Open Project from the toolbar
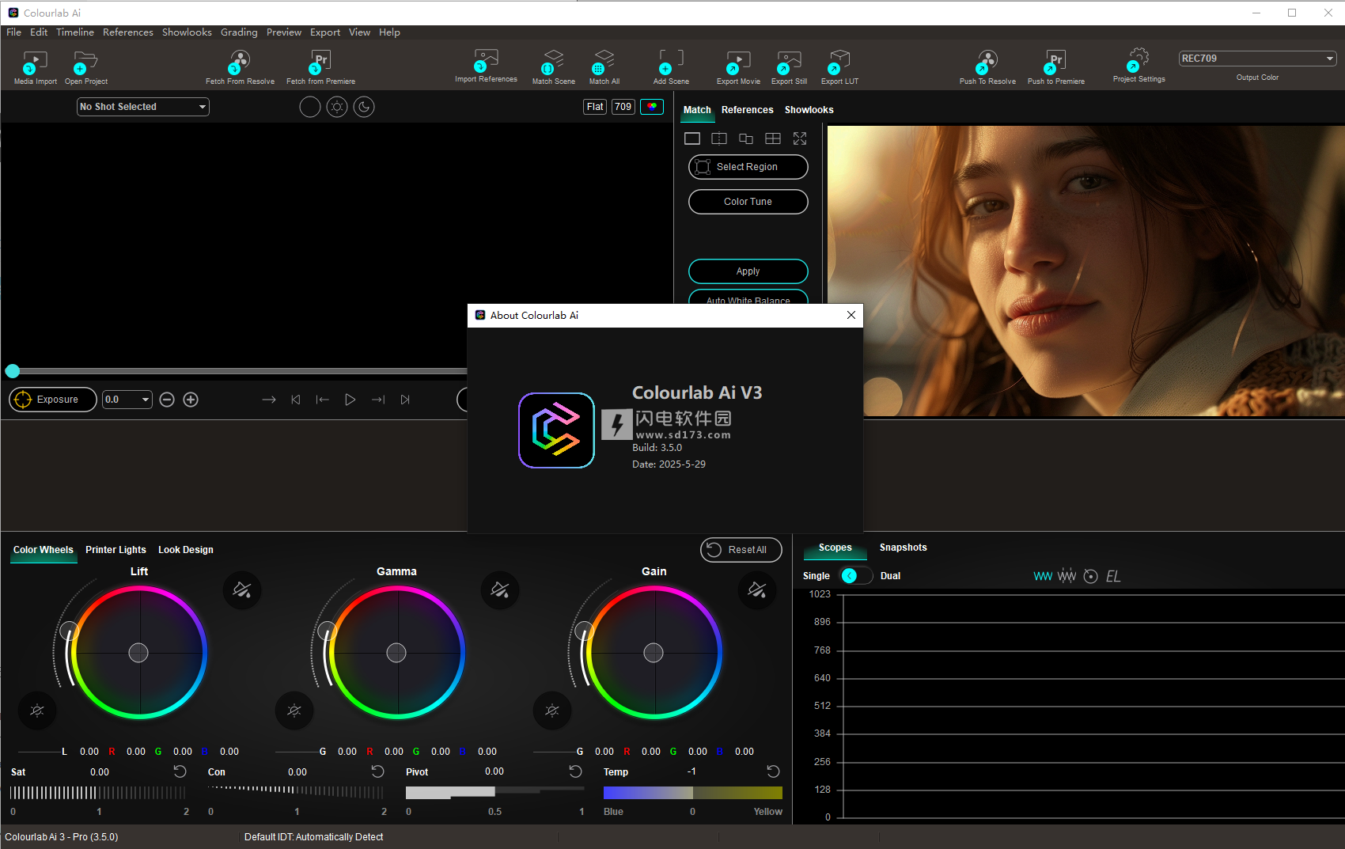This screenshot has height=849, width=1345. click(x=85, y=62)
